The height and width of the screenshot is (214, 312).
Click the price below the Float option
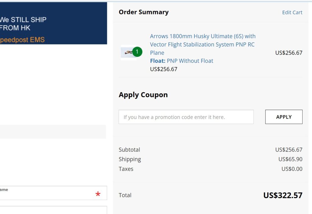click(164, 69)
